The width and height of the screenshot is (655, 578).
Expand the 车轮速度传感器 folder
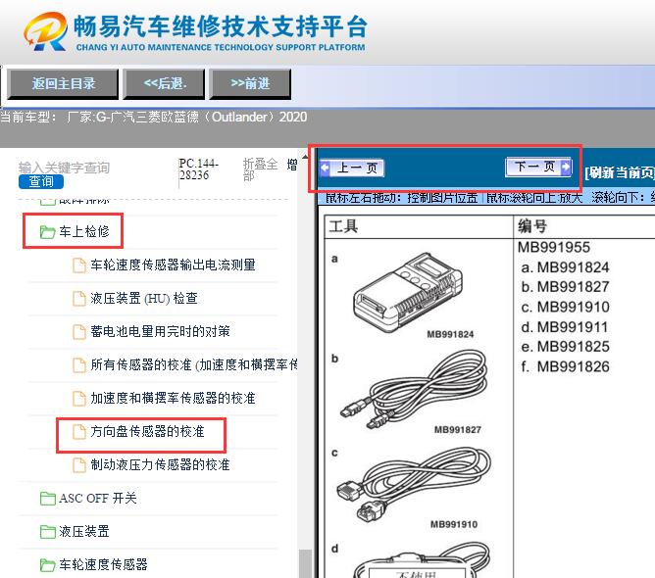tap(103, 564)
